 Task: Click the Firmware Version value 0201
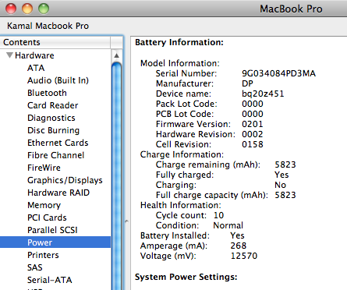pyautogui.click(x=253, y=124)
